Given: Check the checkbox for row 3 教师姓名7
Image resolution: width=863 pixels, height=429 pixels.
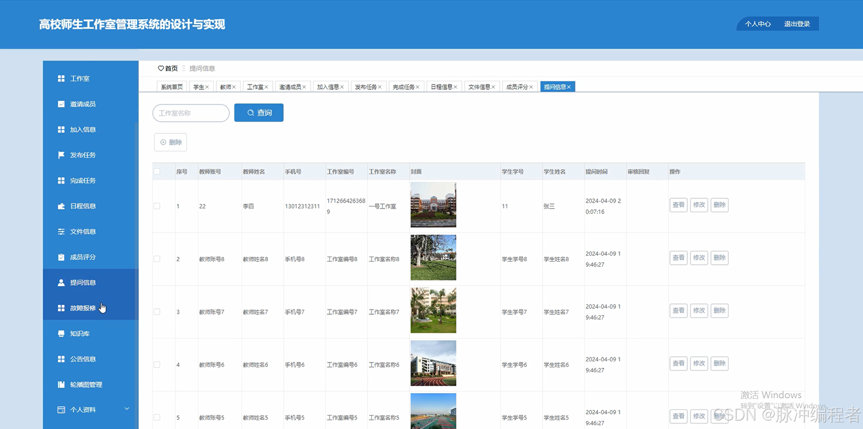Looking at the screenshot, I should click(157, 312).
